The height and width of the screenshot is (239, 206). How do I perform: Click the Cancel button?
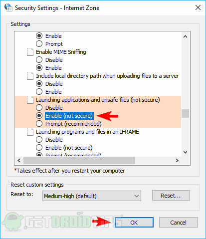[179, 223]
